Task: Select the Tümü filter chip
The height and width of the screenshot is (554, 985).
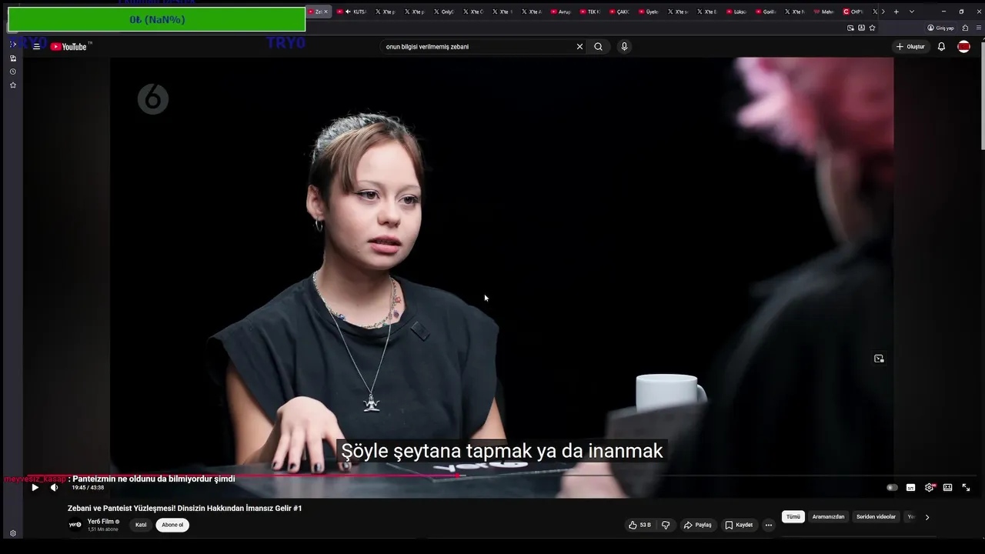Action: click(793, 517)
